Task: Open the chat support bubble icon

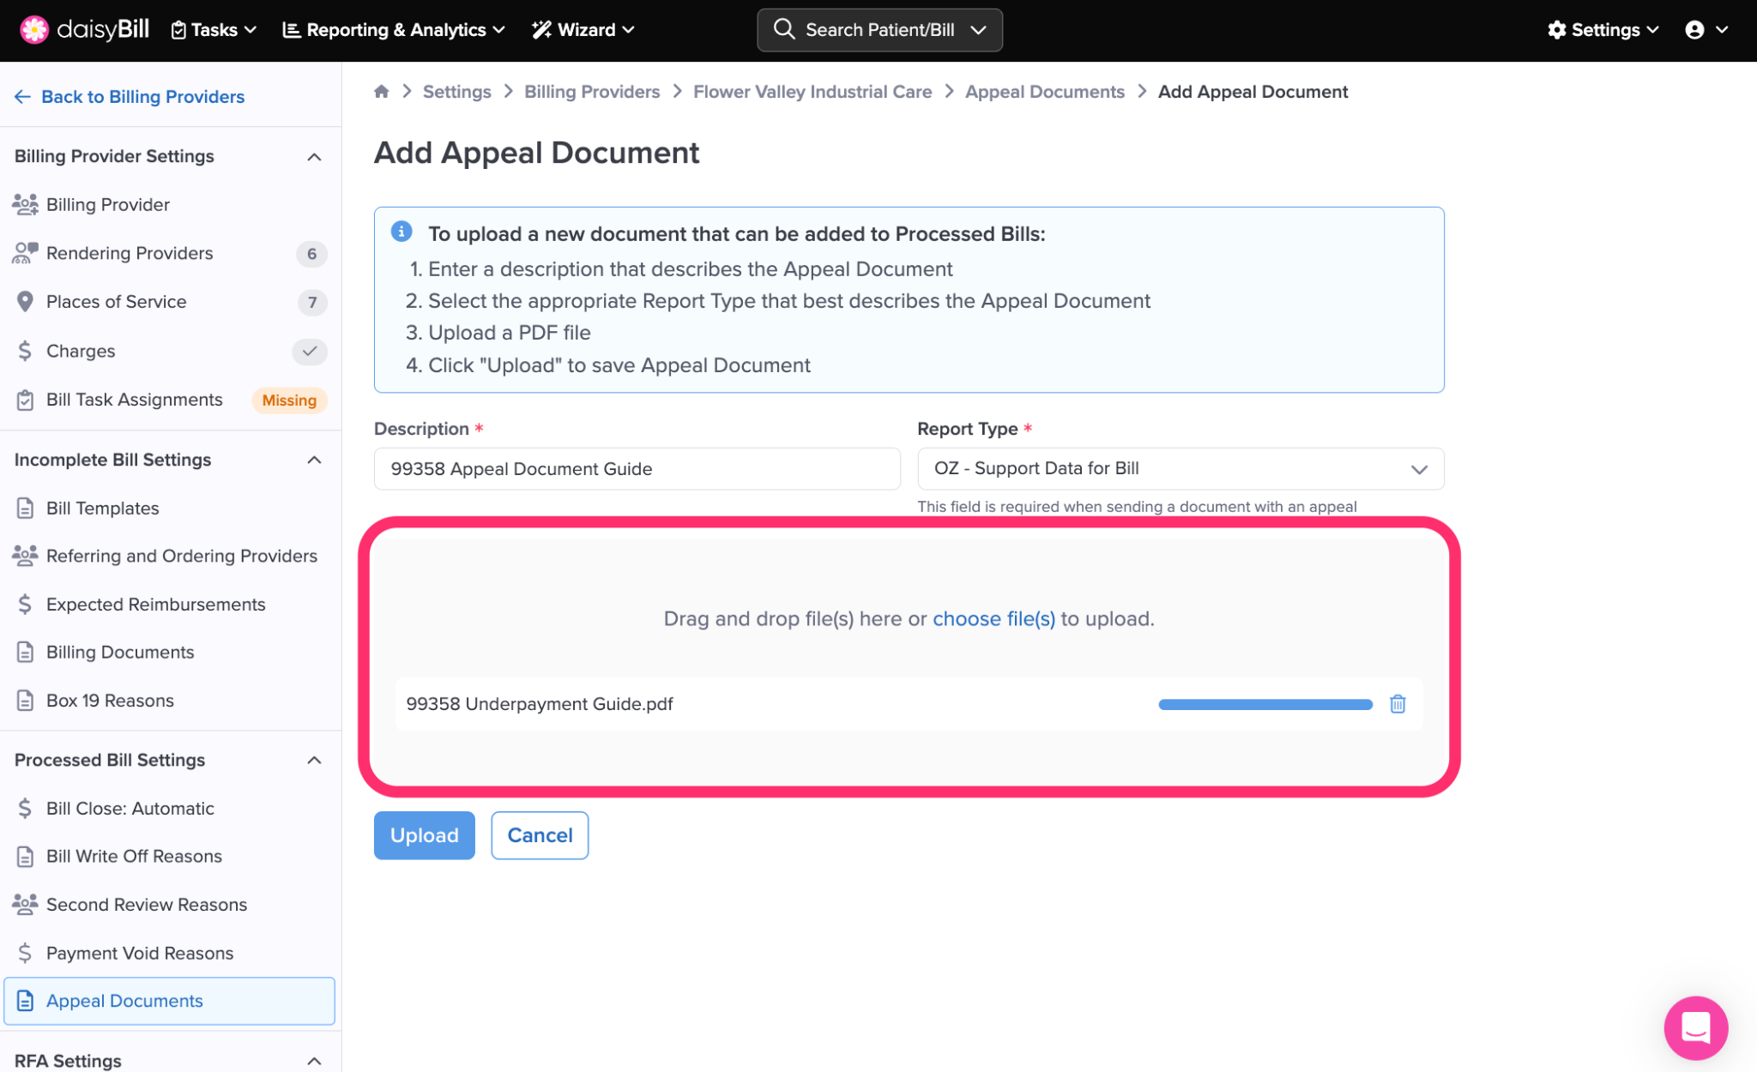Action: (x=1695, y=1027)
